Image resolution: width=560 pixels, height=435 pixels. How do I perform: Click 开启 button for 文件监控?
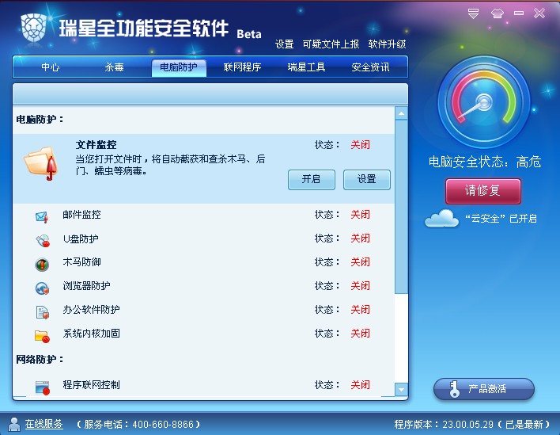click(312, 179)
